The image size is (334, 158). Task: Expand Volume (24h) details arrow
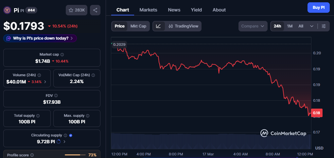pyautogui.click(x=45, y=81)
